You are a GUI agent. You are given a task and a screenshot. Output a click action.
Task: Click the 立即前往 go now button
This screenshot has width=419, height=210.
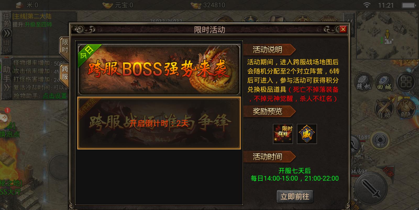pyautogui.click(x=295, y=196)
